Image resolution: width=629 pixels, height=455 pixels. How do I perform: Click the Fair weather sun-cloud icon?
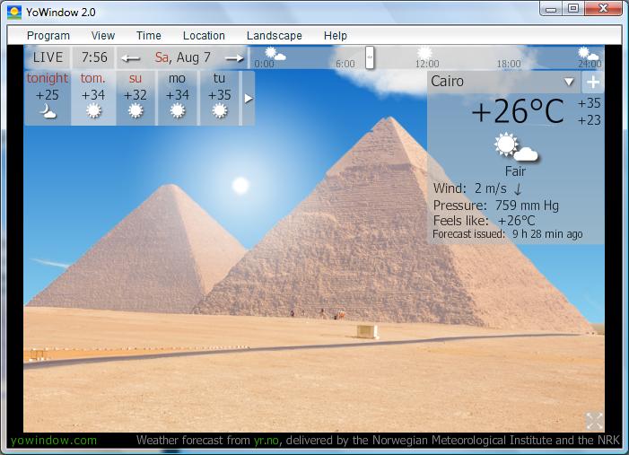(515, 147)
